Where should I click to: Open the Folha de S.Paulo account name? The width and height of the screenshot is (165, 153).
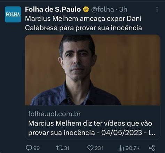coord(53,9)
